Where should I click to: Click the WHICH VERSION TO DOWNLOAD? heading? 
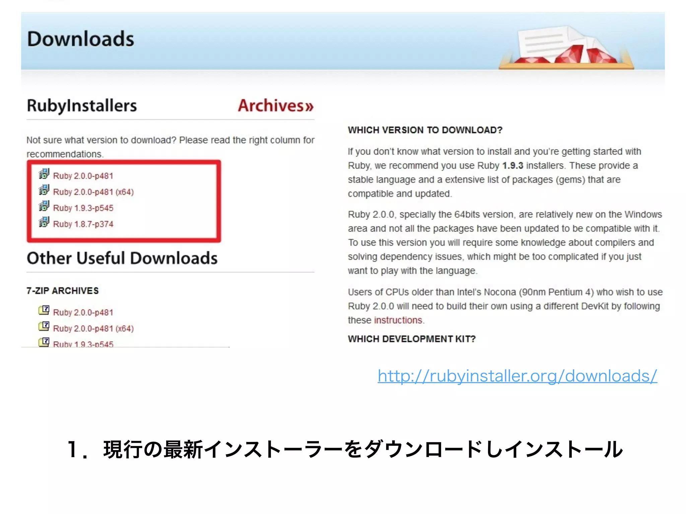coord(425,130)
